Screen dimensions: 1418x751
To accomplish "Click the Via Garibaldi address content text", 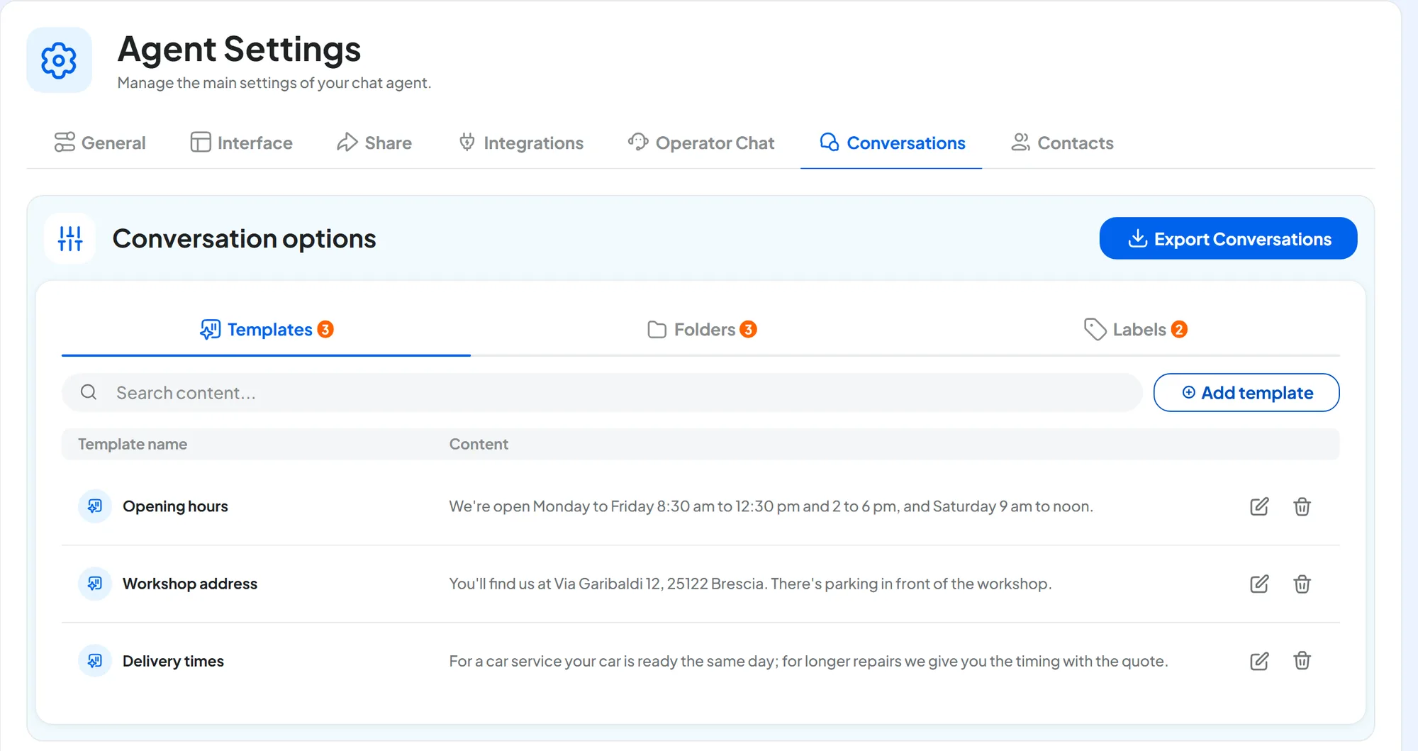I will coord(750,584).
